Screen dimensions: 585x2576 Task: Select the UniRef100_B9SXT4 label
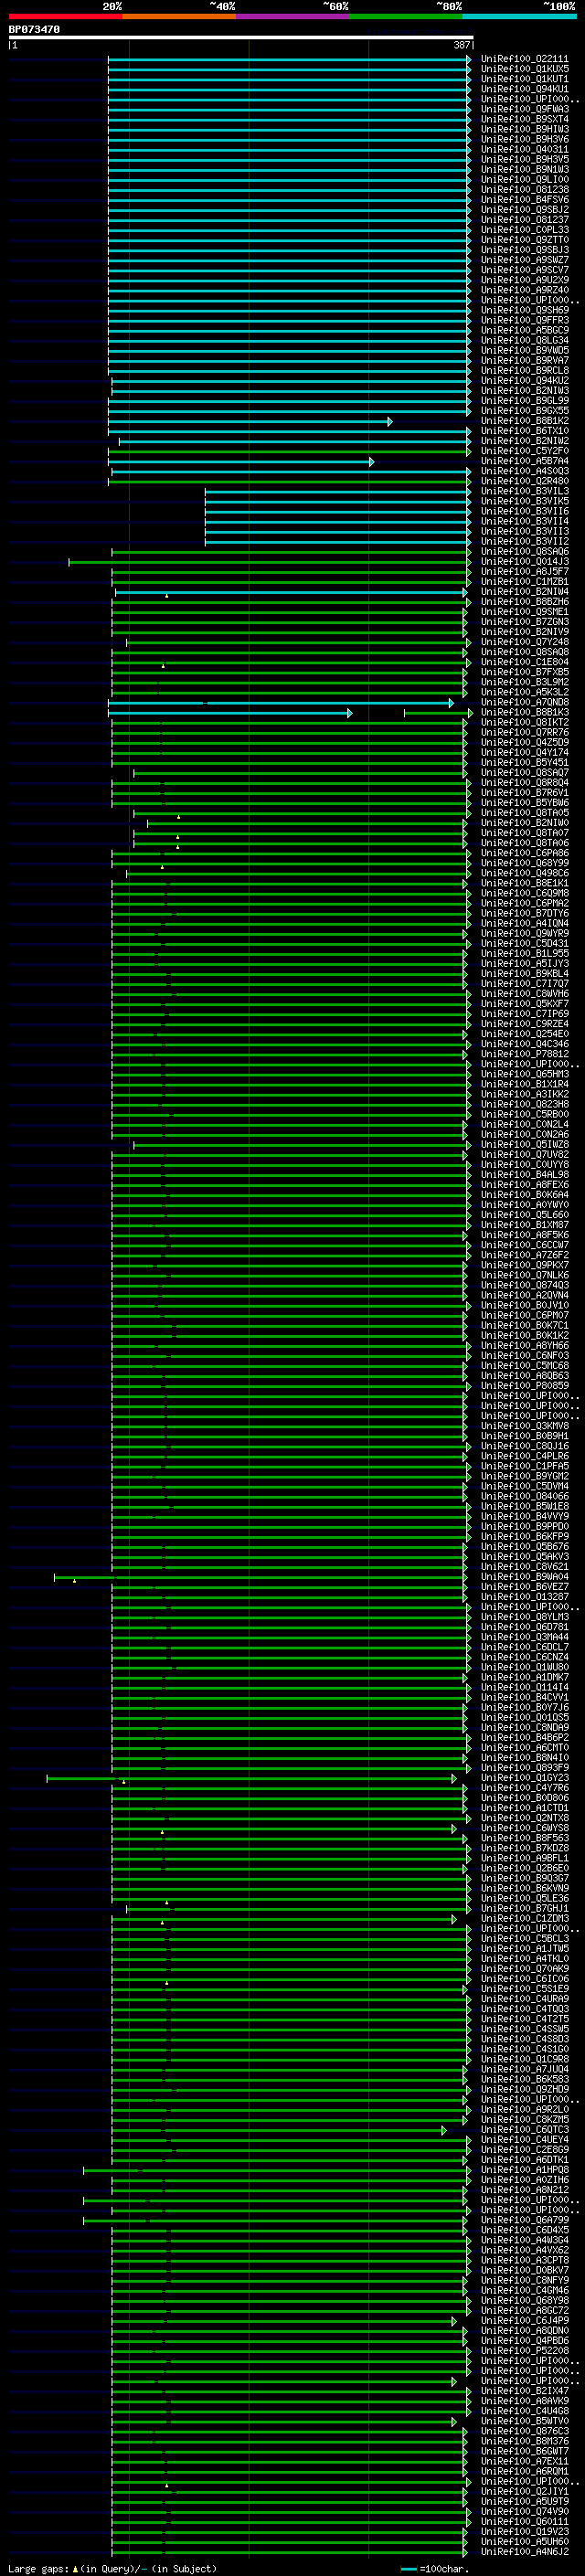pyautogui.click(x=525, y=119)
